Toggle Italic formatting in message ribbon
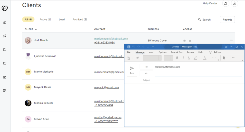The width and height of the screenshot is (245, 132). (183, 58)
